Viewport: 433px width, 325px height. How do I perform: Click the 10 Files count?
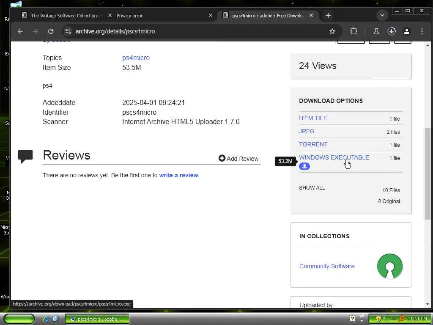391,190
